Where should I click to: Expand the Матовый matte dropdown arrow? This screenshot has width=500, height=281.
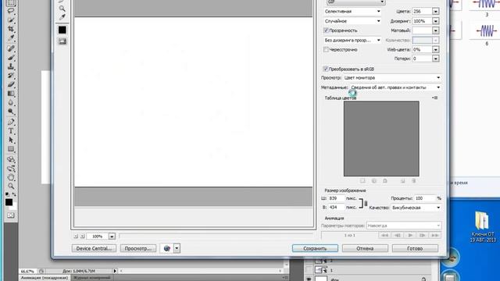point(436,30)
